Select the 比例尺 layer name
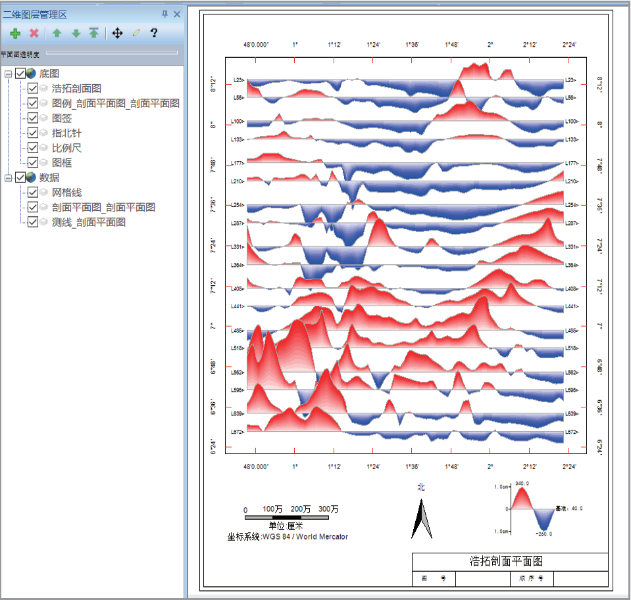 coord(66,148)
